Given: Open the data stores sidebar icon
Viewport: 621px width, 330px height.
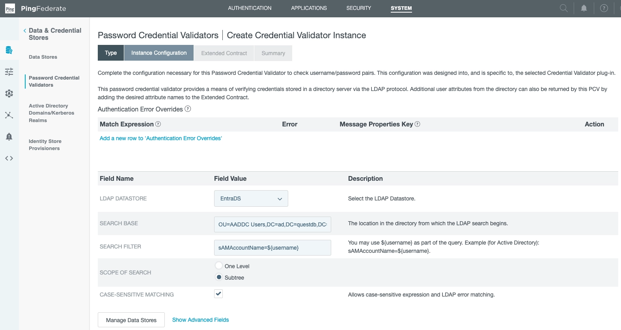Looking at the screenshot, I should point(9,50).
